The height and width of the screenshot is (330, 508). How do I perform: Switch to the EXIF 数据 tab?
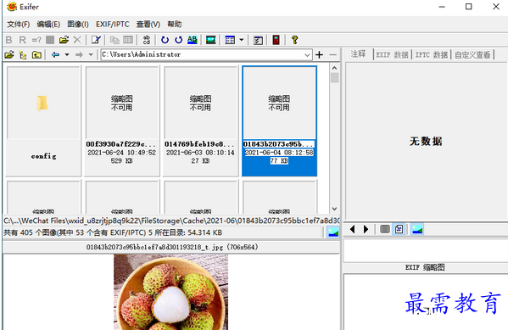(393, 55)
